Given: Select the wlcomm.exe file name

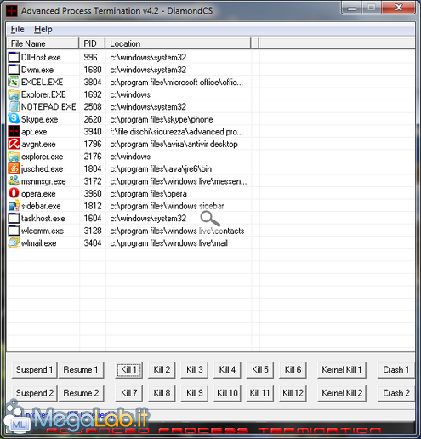Looking at the screenshot, I should point(43,231).
